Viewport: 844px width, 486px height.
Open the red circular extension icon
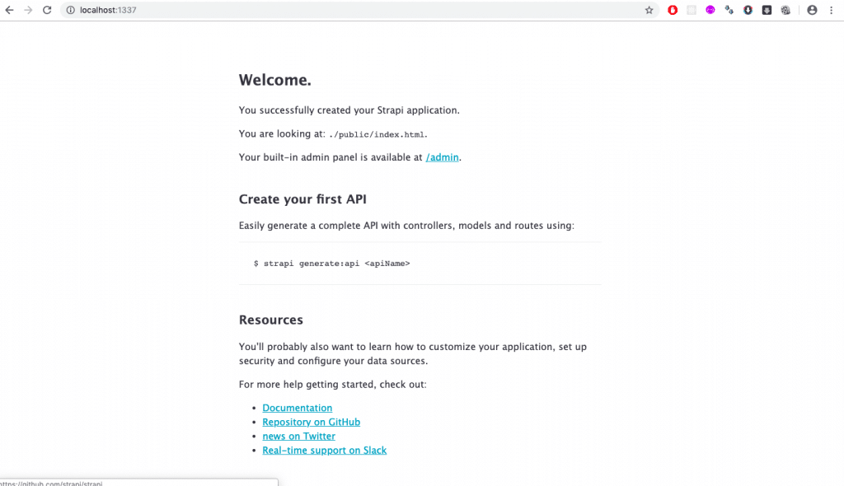tap(673, 10)
